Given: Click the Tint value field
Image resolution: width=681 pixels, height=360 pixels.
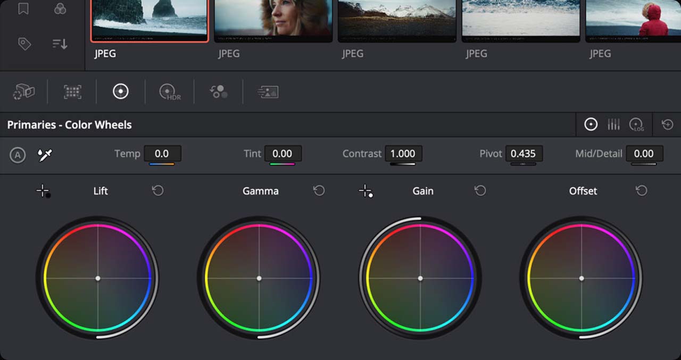Looking at the screenshot, I should (x=283, y=154).
